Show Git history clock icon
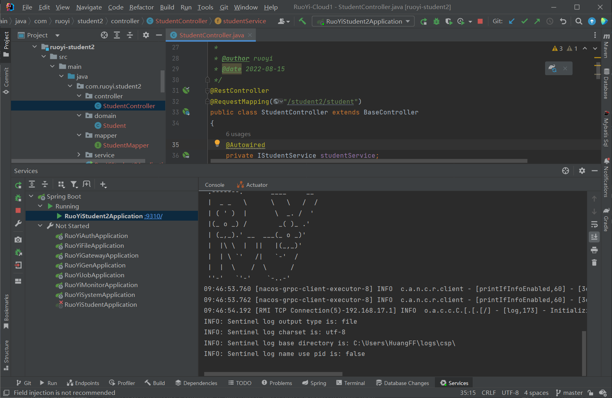This screenshot has height=398, width=612. click(550, 21)
